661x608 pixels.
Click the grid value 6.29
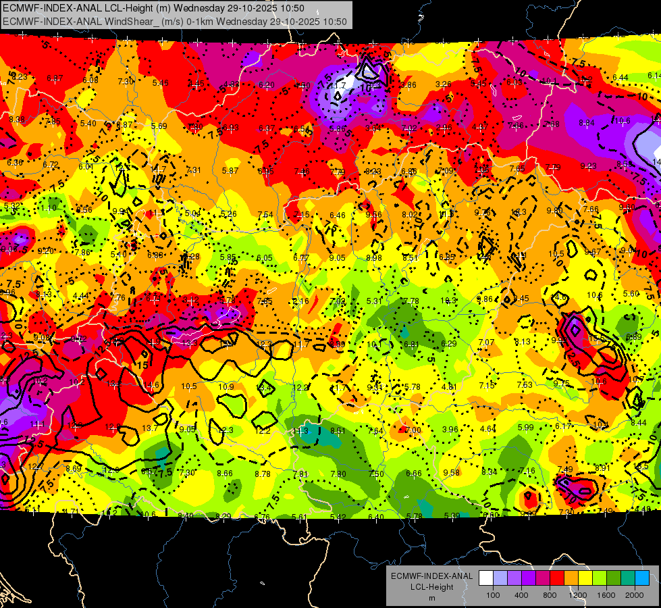pyautogui.click(x=449, y=344)
